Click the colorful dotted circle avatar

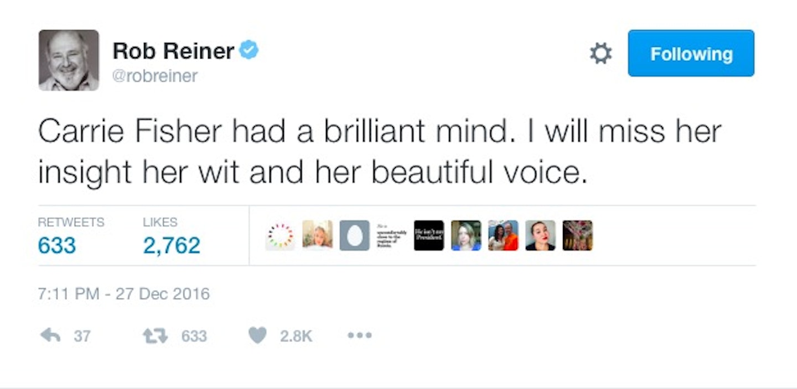coord(280,235)
